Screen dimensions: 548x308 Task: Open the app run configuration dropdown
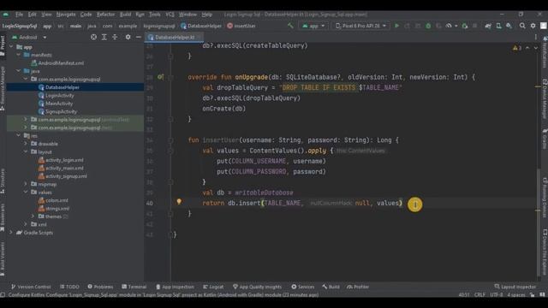click(313, 26)
